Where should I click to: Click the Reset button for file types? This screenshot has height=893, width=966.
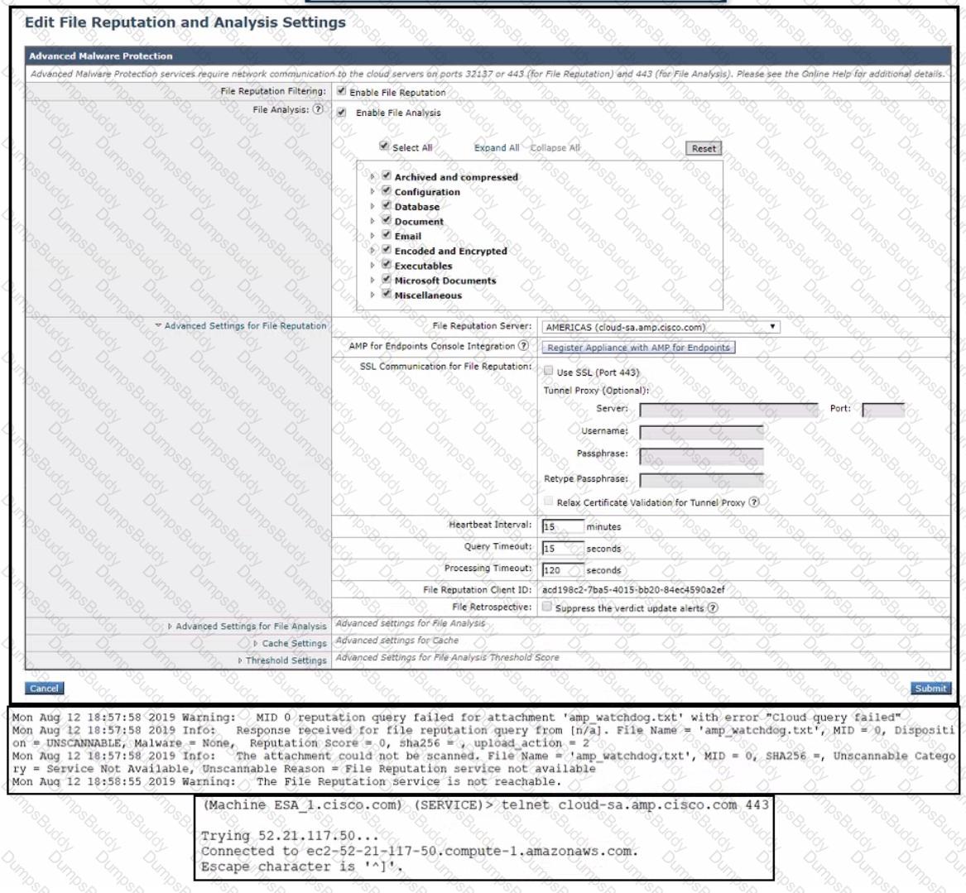tap(704, 148)
